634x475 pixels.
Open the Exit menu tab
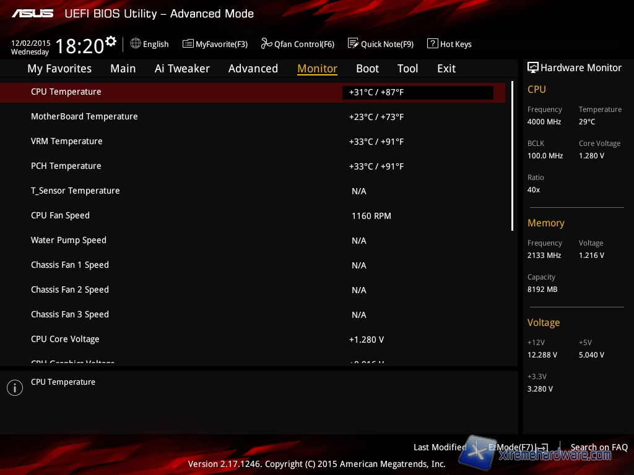(446, 69)
